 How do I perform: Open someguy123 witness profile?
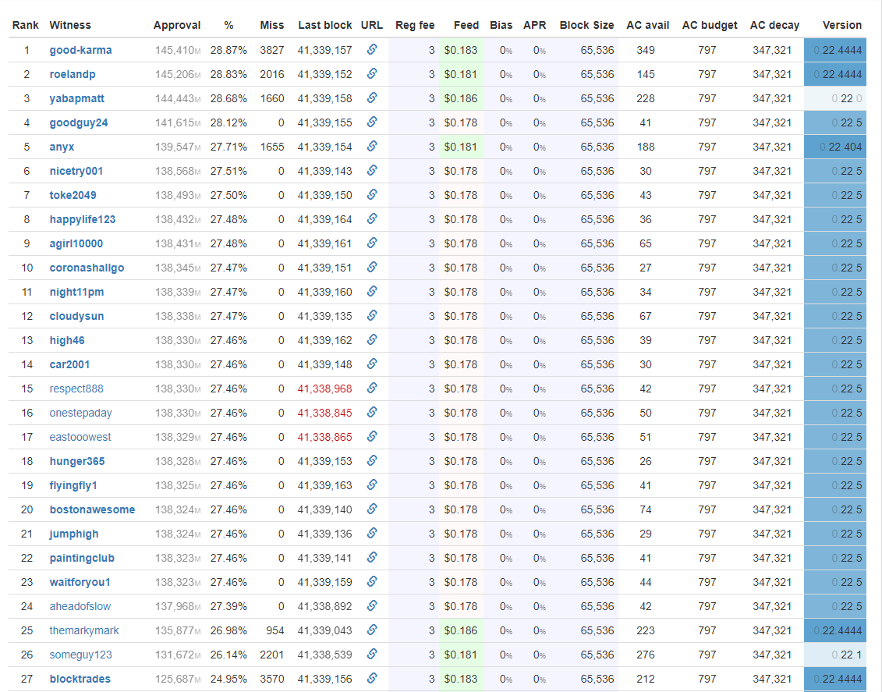(x=81, y=655)
